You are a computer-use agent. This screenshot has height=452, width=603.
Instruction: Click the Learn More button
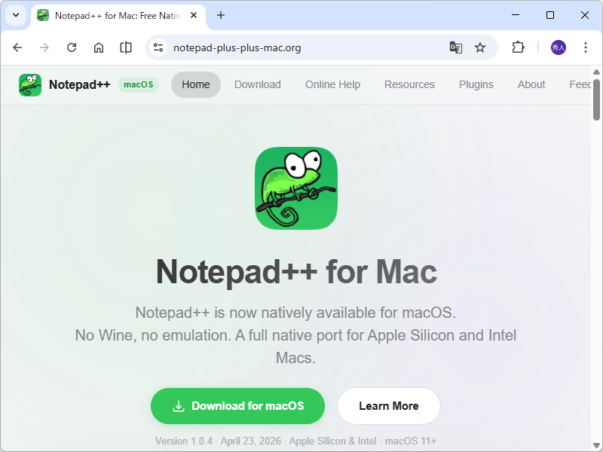click(388, 406)
